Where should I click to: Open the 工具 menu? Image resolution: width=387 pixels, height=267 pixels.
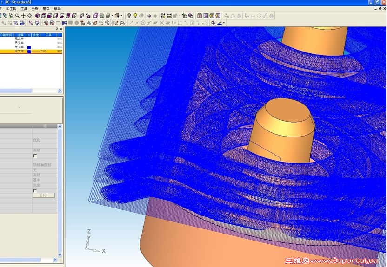[x=24, y=9]
